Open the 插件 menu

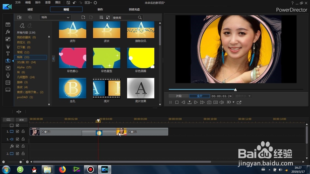[38, 2]
